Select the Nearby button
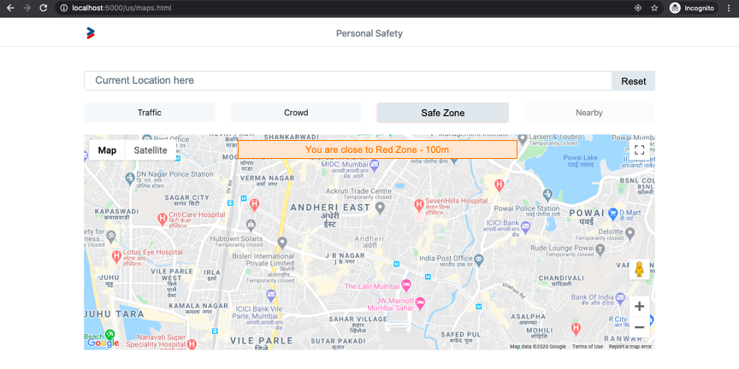This screenshot has height=369, width=739. (x=589, y=113)
